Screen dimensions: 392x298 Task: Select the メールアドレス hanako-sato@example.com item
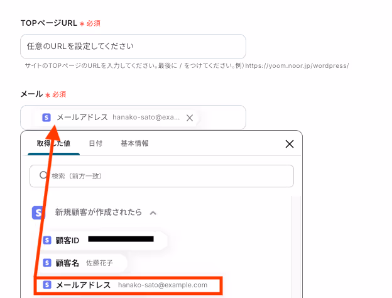(128, 285)
